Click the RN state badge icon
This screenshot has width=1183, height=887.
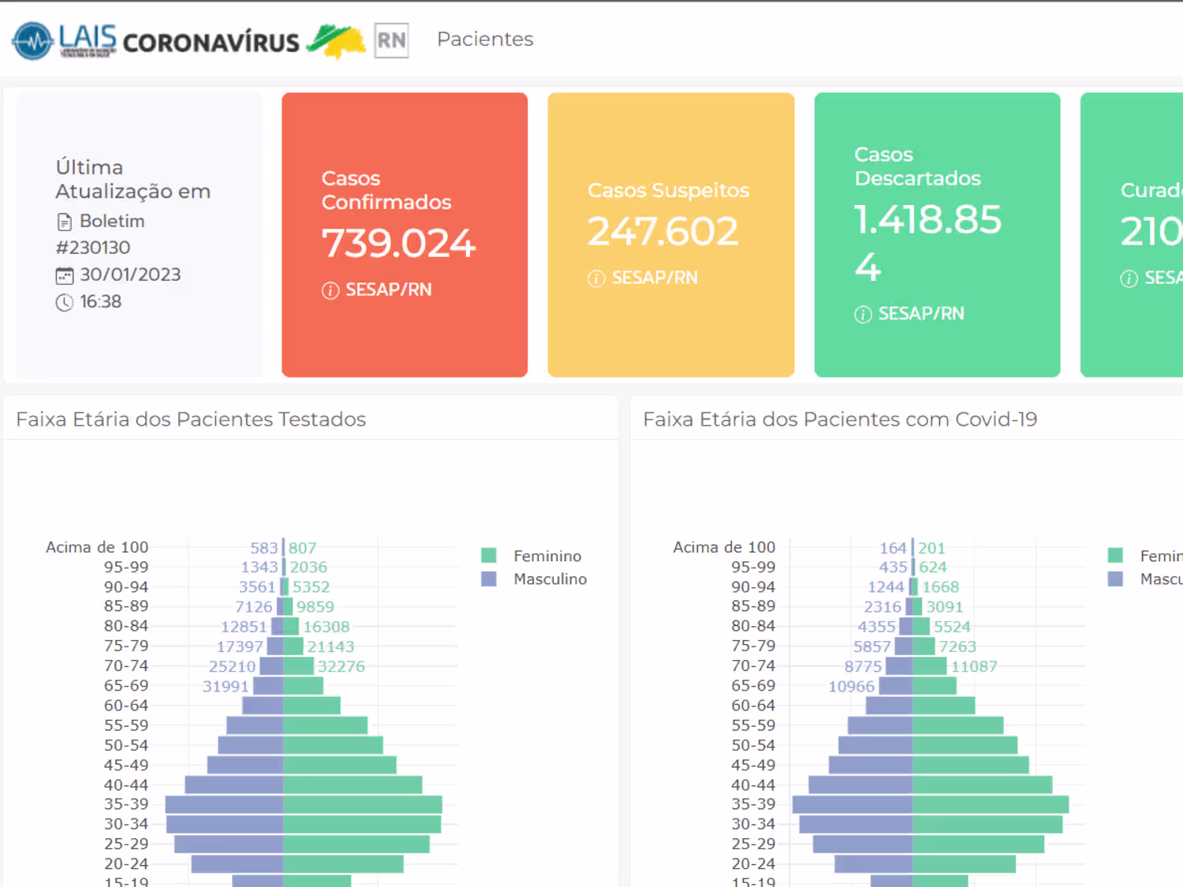391,40
